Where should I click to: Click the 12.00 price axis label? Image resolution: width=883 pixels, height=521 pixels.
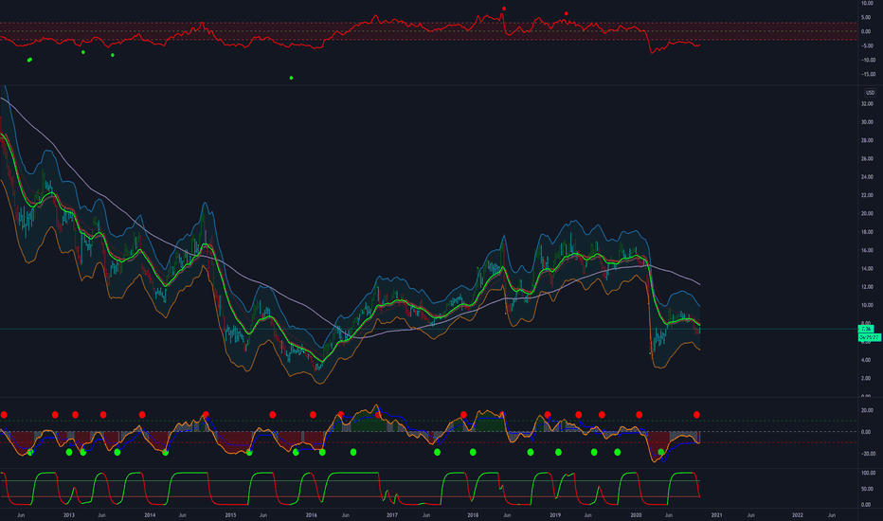(x=867, y=287)
